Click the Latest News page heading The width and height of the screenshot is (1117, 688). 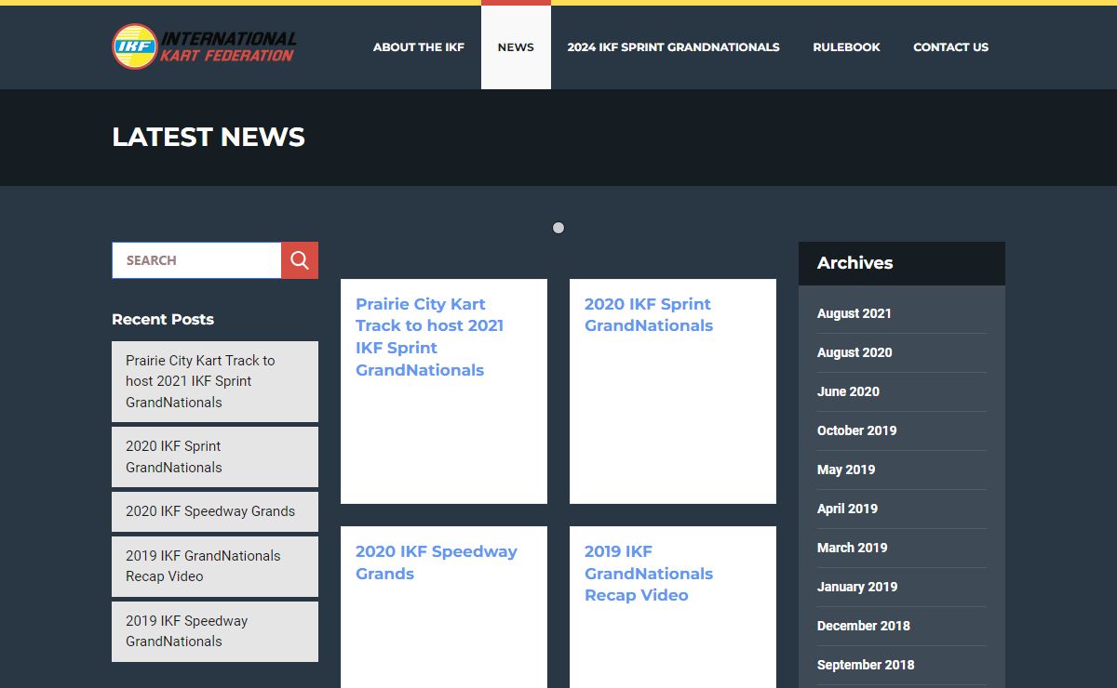[209, 138]
